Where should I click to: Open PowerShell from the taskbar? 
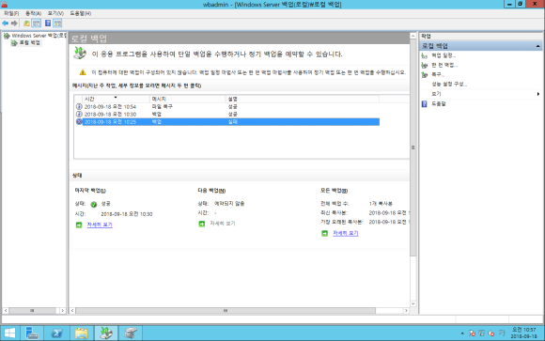56,333
